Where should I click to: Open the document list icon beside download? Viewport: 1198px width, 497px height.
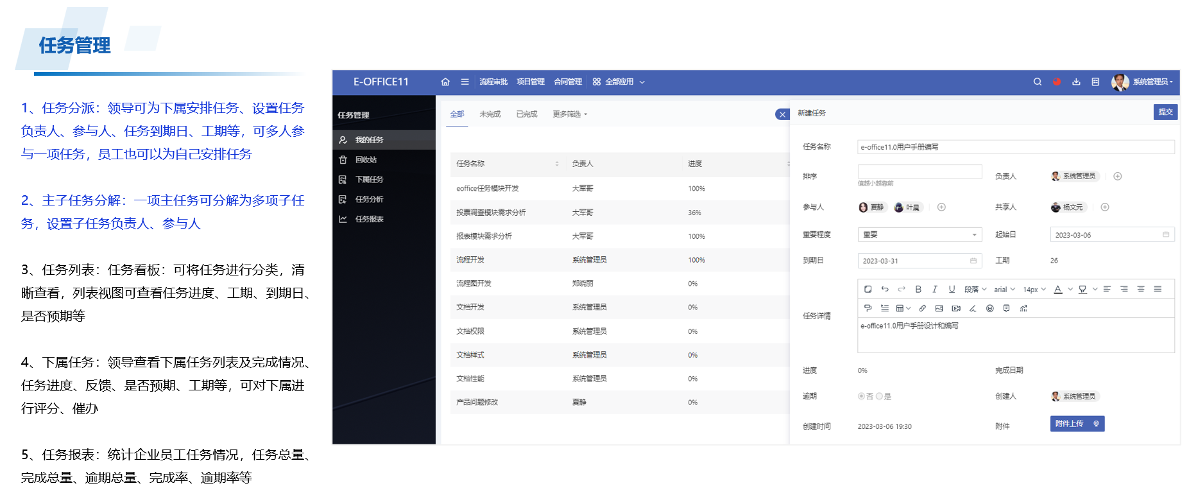1095,82
